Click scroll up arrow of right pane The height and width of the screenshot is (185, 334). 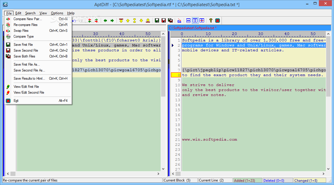tap(328, 34)
